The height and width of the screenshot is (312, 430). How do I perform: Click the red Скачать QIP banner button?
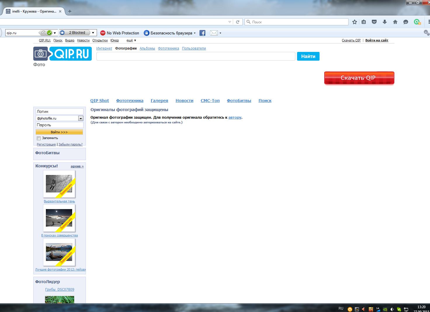359,78
